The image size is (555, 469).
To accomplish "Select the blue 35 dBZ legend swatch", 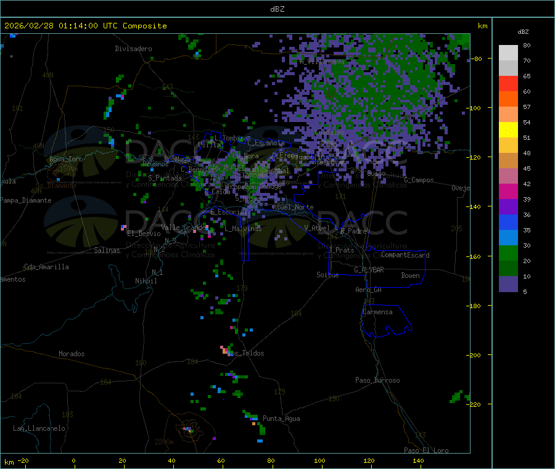I will 508,222.
